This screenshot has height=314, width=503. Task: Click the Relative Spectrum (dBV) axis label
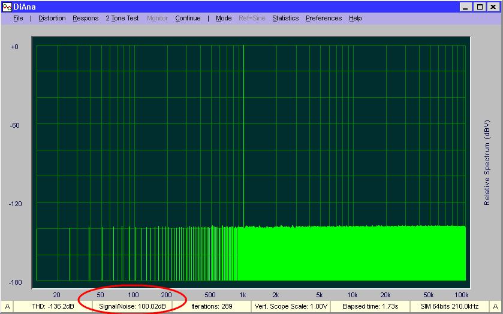[487, 162]
